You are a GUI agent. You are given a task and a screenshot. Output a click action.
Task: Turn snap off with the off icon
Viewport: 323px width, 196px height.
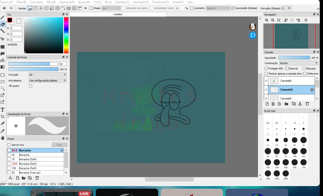click(30, 8)
